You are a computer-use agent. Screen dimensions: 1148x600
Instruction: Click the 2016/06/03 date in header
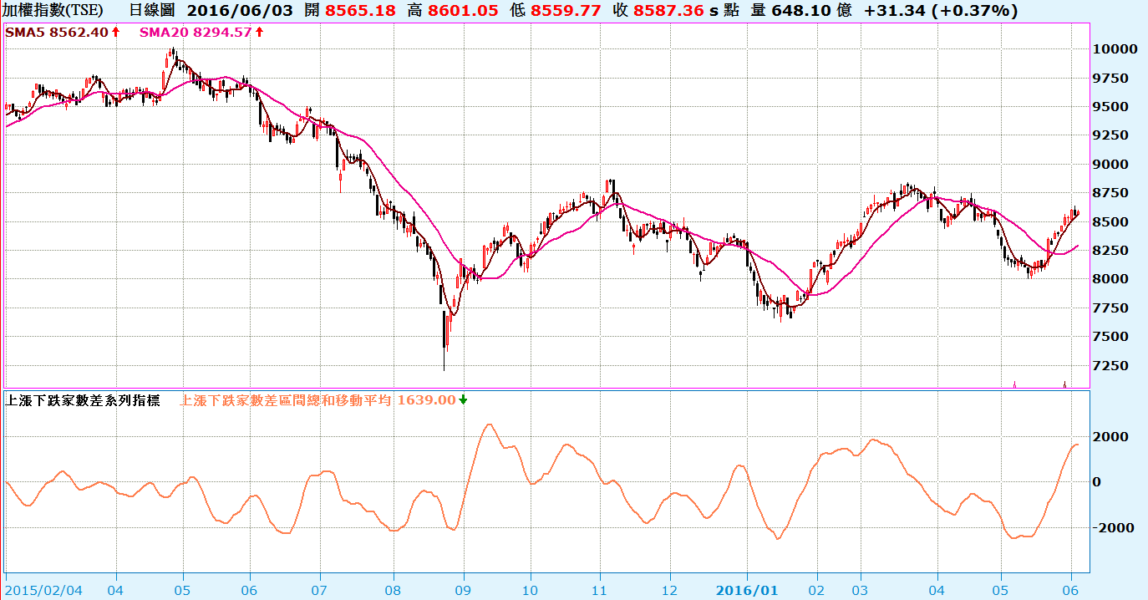click(x=233, y=11)
